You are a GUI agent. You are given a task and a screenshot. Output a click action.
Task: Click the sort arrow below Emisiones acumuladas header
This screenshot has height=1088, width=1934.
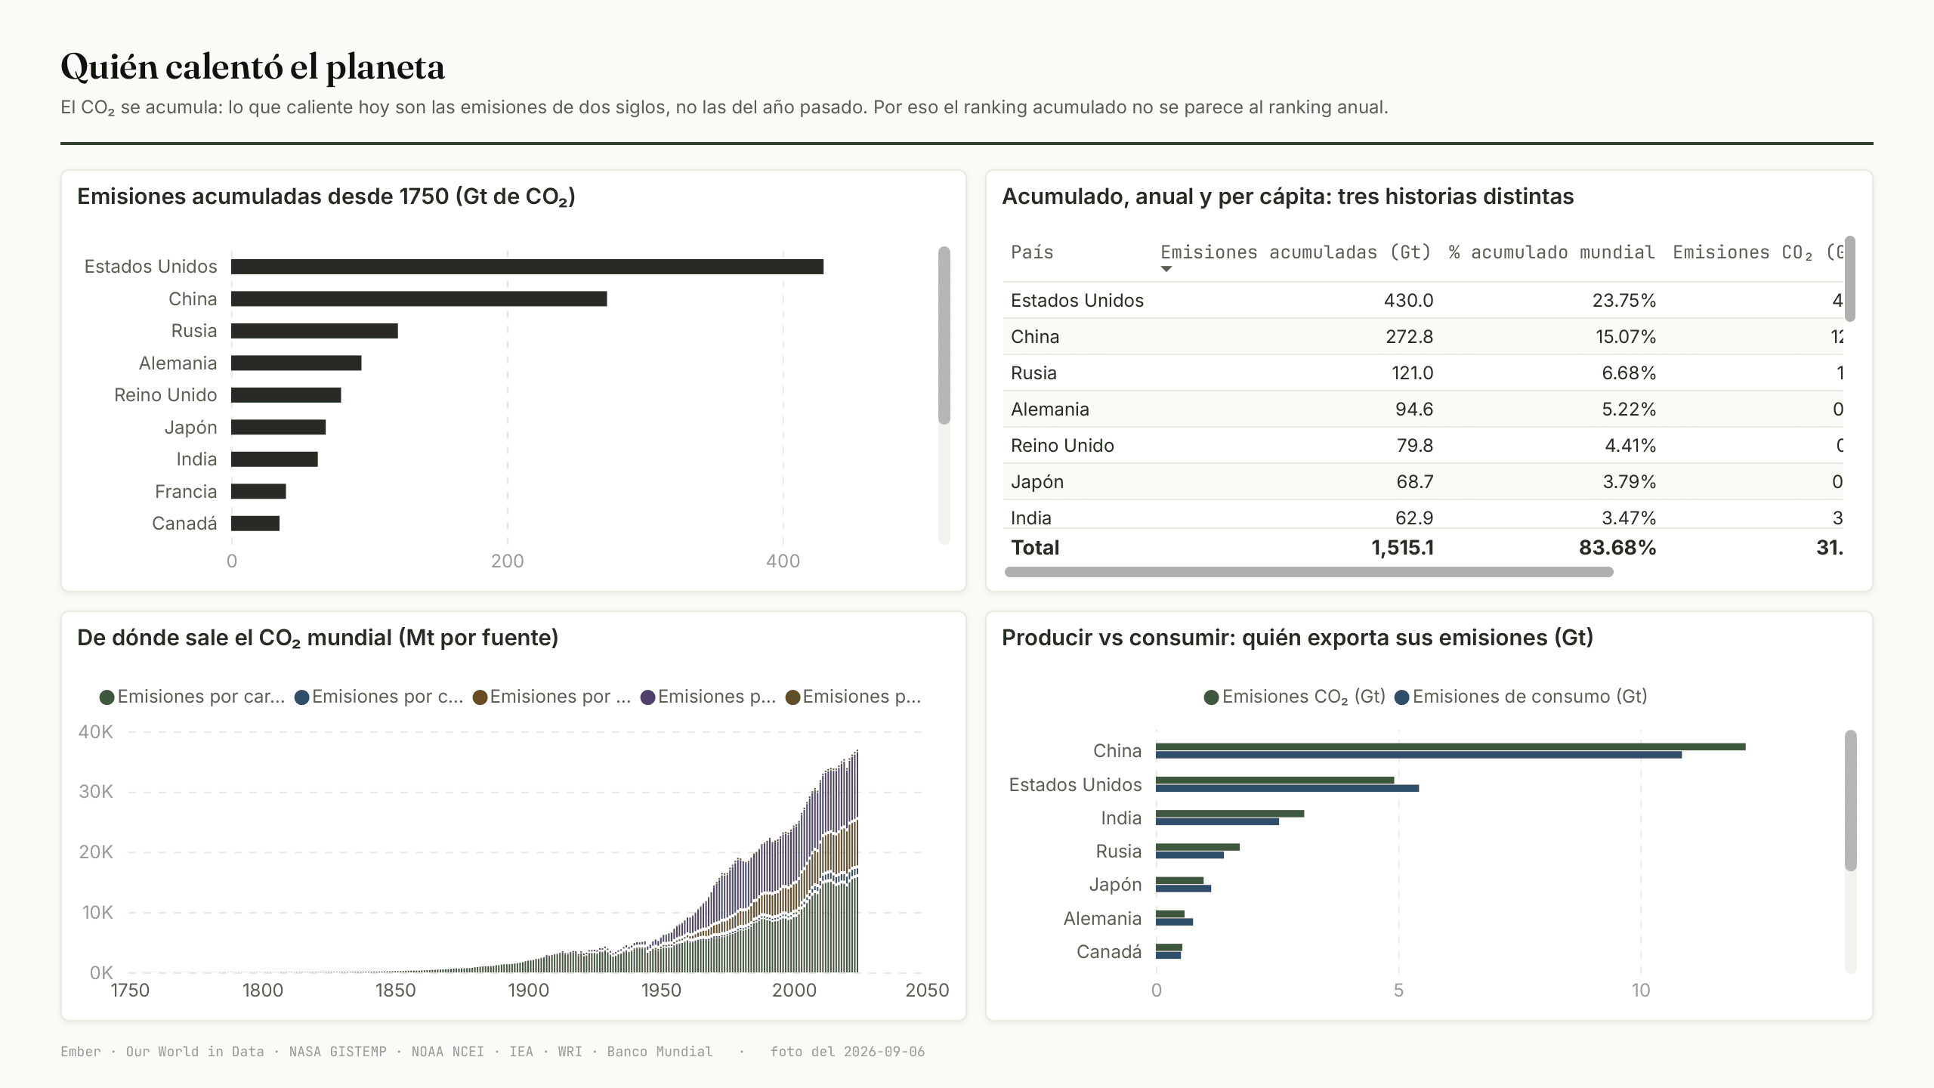coord(1166,269)
